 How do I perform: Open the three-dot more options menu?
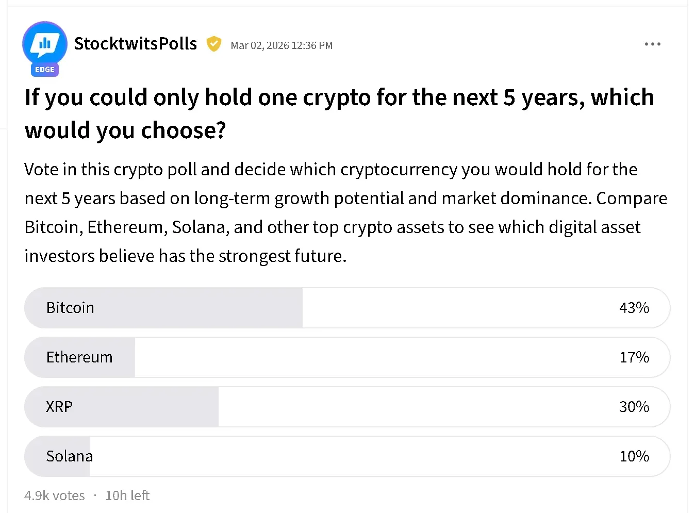652,44
